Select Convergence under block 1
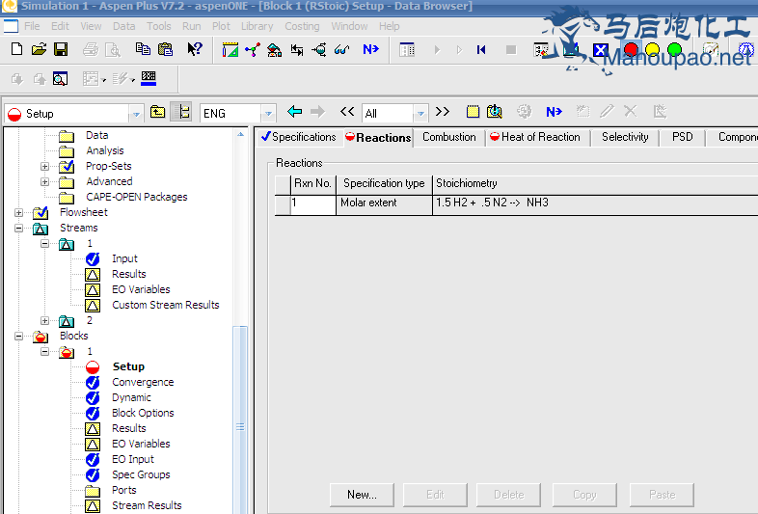758x514 pixels. pos(143,383)
